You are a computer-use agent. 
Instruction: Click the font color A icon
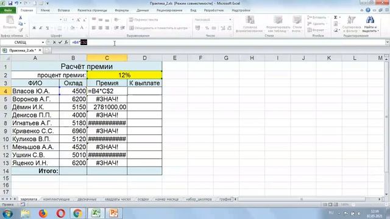[82, 28]
